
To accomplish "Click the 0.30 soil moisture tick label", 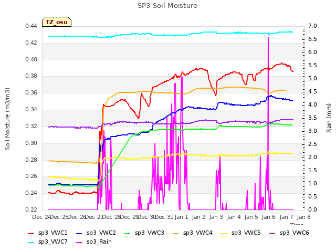I will pos(31,143).
